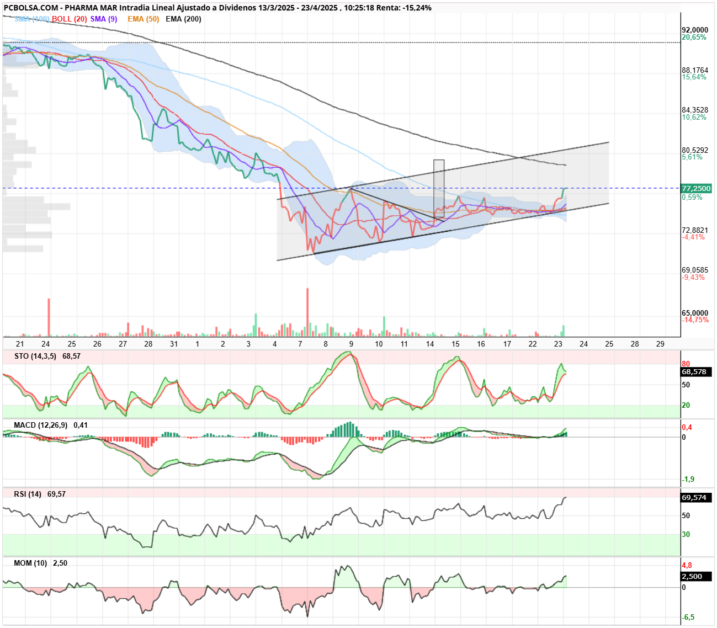Click the date label 31 on time axis
The image size is (717, 628).
pyautogui.click(x=174, y=344)
